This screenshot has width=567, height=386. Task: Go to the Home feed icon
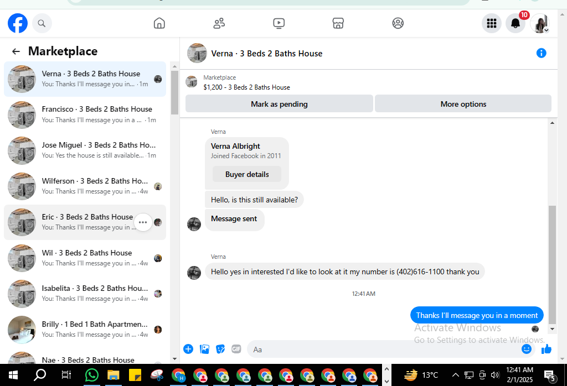[159, 23]
